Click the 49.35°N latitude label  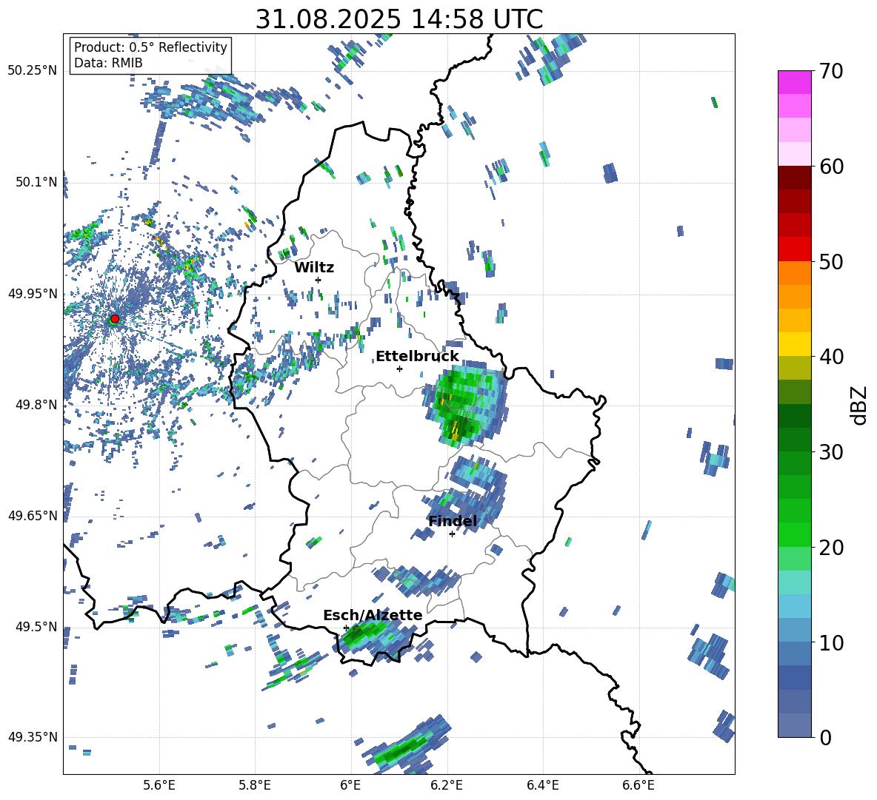point(33,737)
